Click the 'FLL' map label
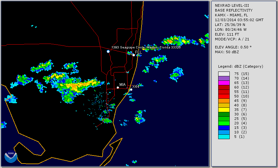Image resolution: width=278 pixels, height=168 pixels. click(x=138, y=52)
